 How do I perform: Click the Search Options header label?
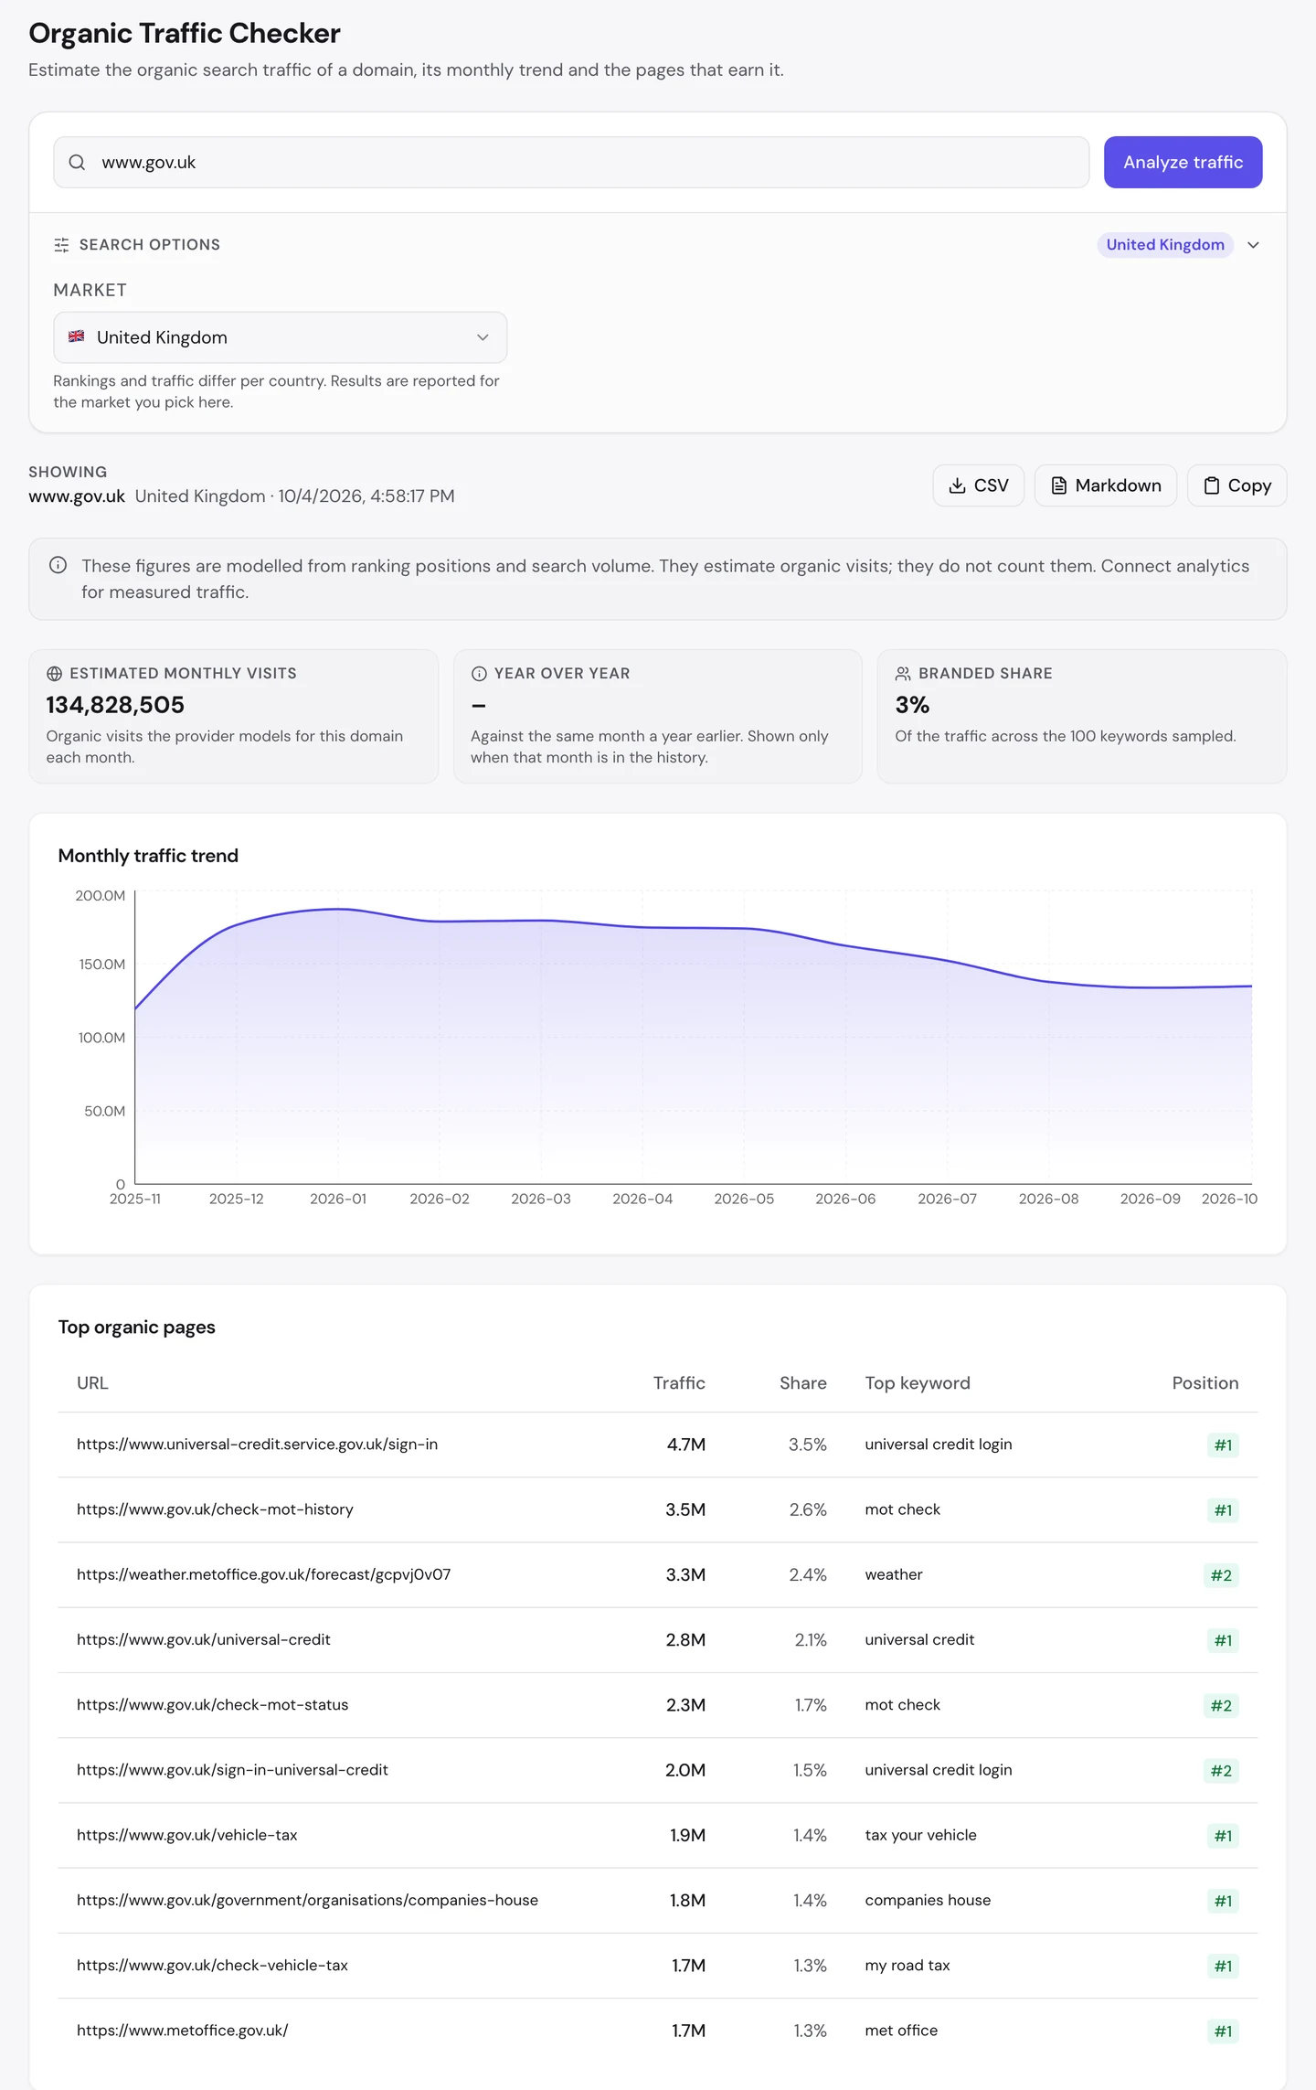pos(150,245)
